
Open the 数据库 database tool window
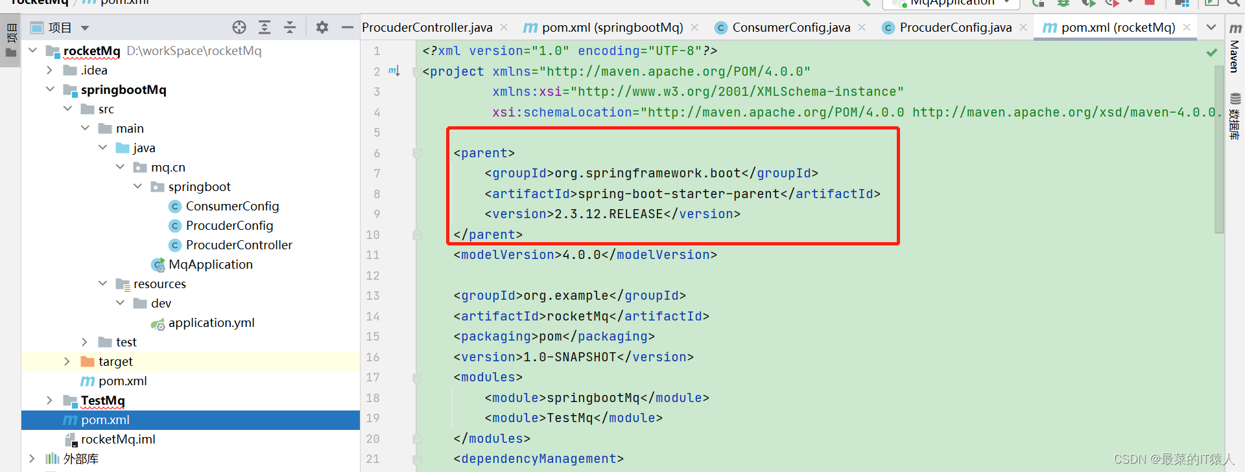tap(1235, 117)
